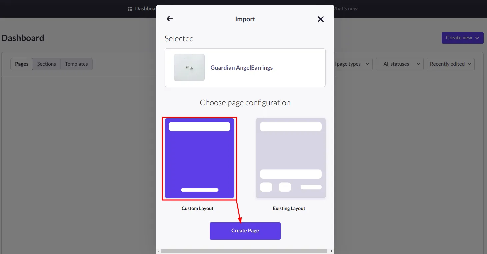This screenshot has height=254, width=487.
Task: Select the Existing Layout option
Action: [x=290, y=158]
